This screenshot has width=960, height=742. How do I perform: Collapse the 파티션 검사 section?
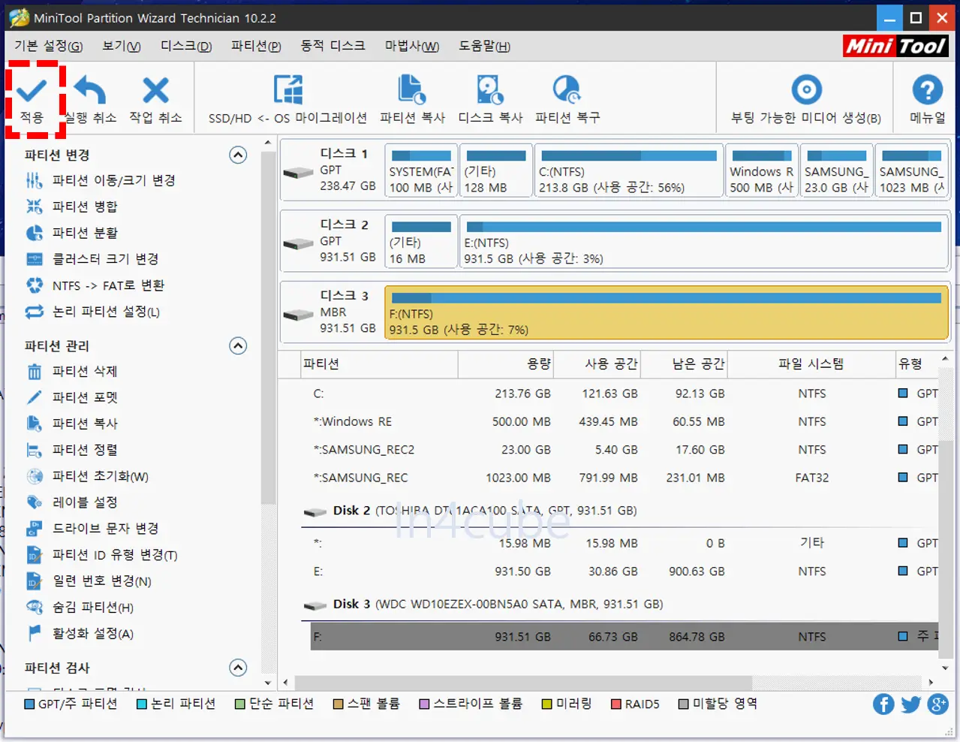pyautogui.click(x=238, y=668)
